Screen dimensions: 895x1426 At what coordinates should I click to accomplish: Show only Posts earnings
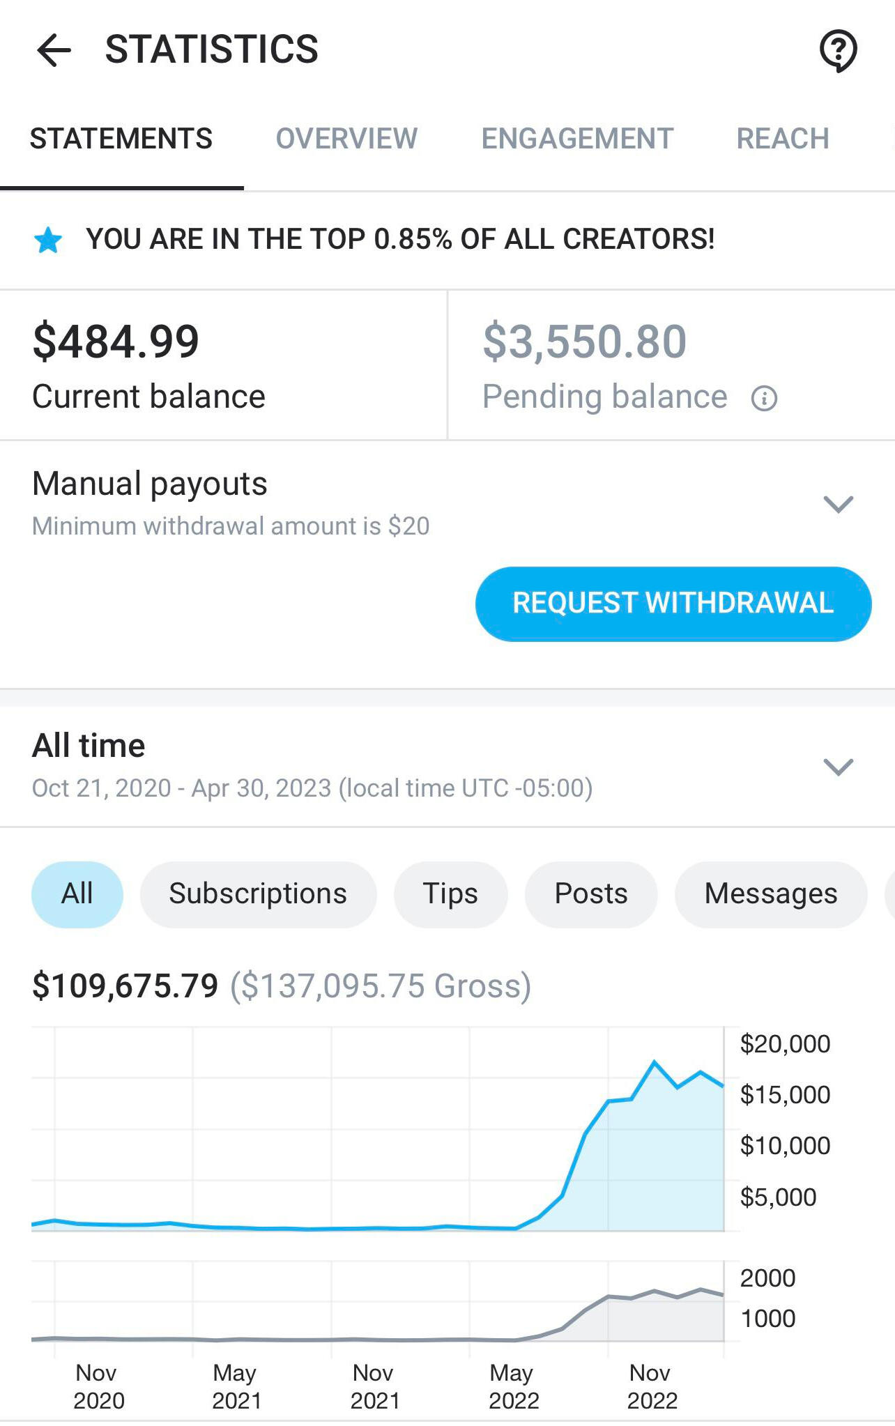click(x=591, y=894)
